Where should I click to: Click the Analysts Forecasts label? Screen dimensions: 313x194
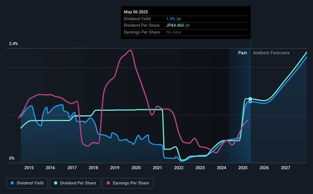271,53
